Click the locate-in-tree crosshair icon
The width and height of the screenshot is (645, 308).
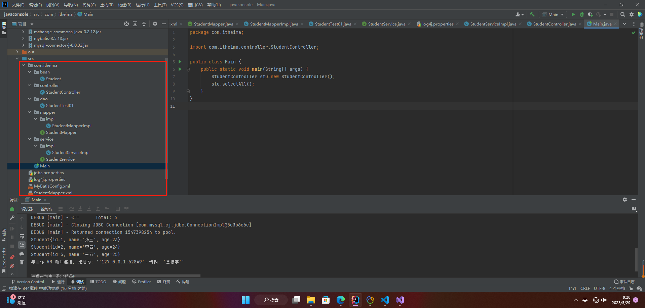[126, 24]
